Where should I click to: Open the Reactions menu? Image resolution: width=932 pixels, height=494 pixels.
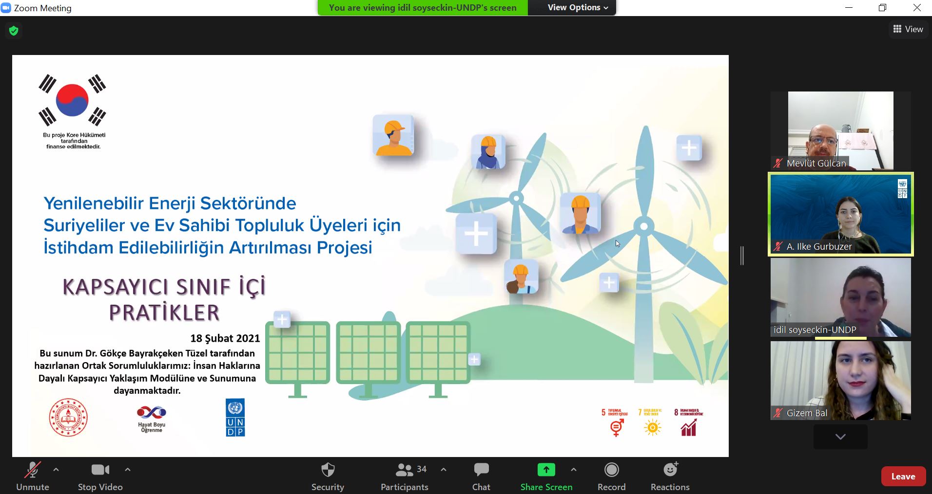pyautogui.click(x=670, y=476)
